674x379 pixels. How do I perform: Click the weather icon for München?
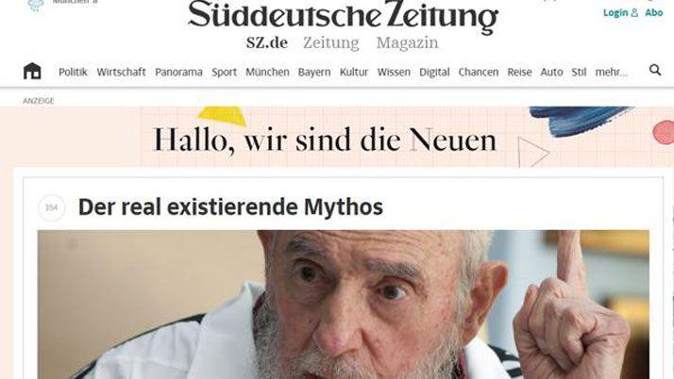[x=36, y=5]
